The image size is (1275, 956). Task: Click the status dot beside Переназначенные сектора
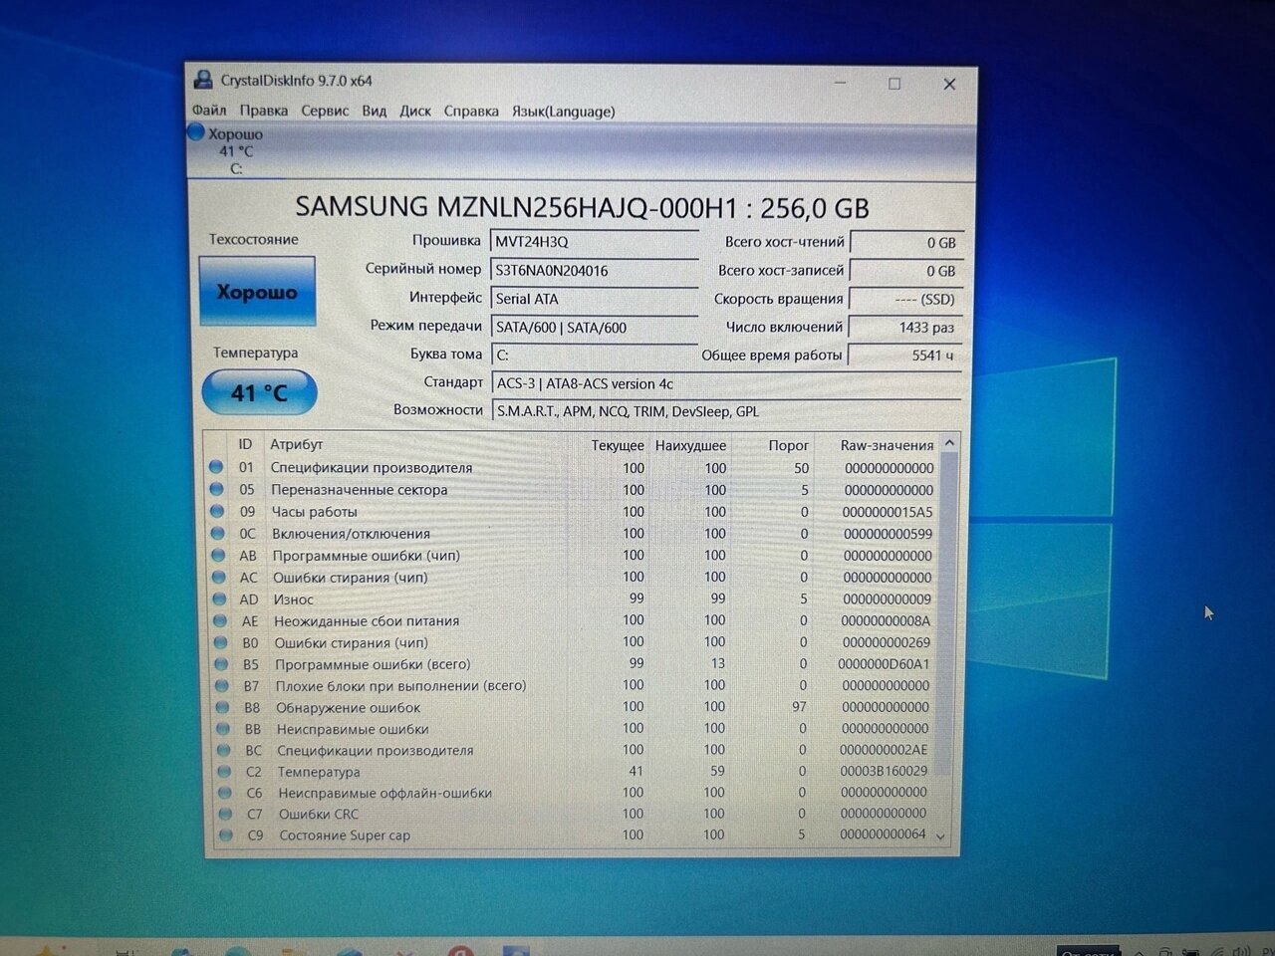tap(216, 489)
